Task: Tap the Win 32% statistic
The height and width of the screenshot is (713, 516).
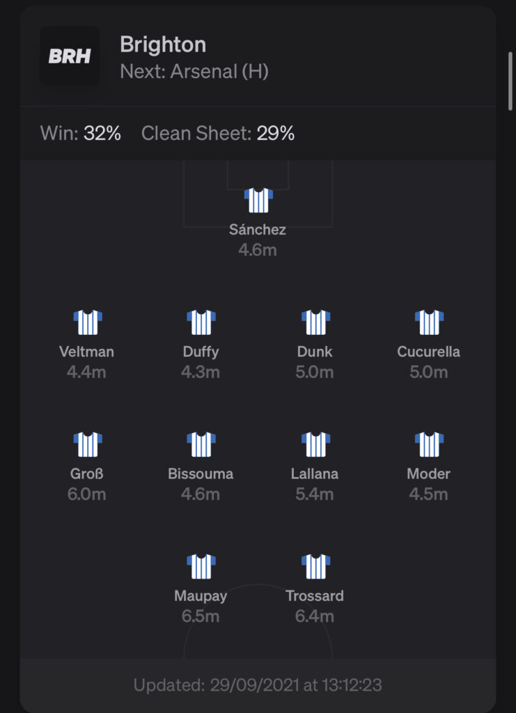Action: click(81, 133)
